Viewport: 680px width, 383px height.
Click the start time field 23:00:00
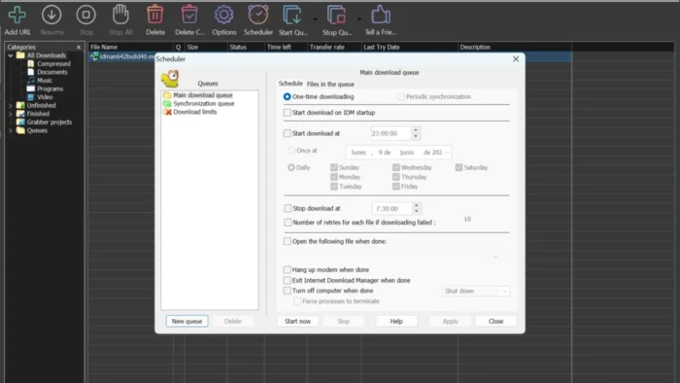point(391,133)
